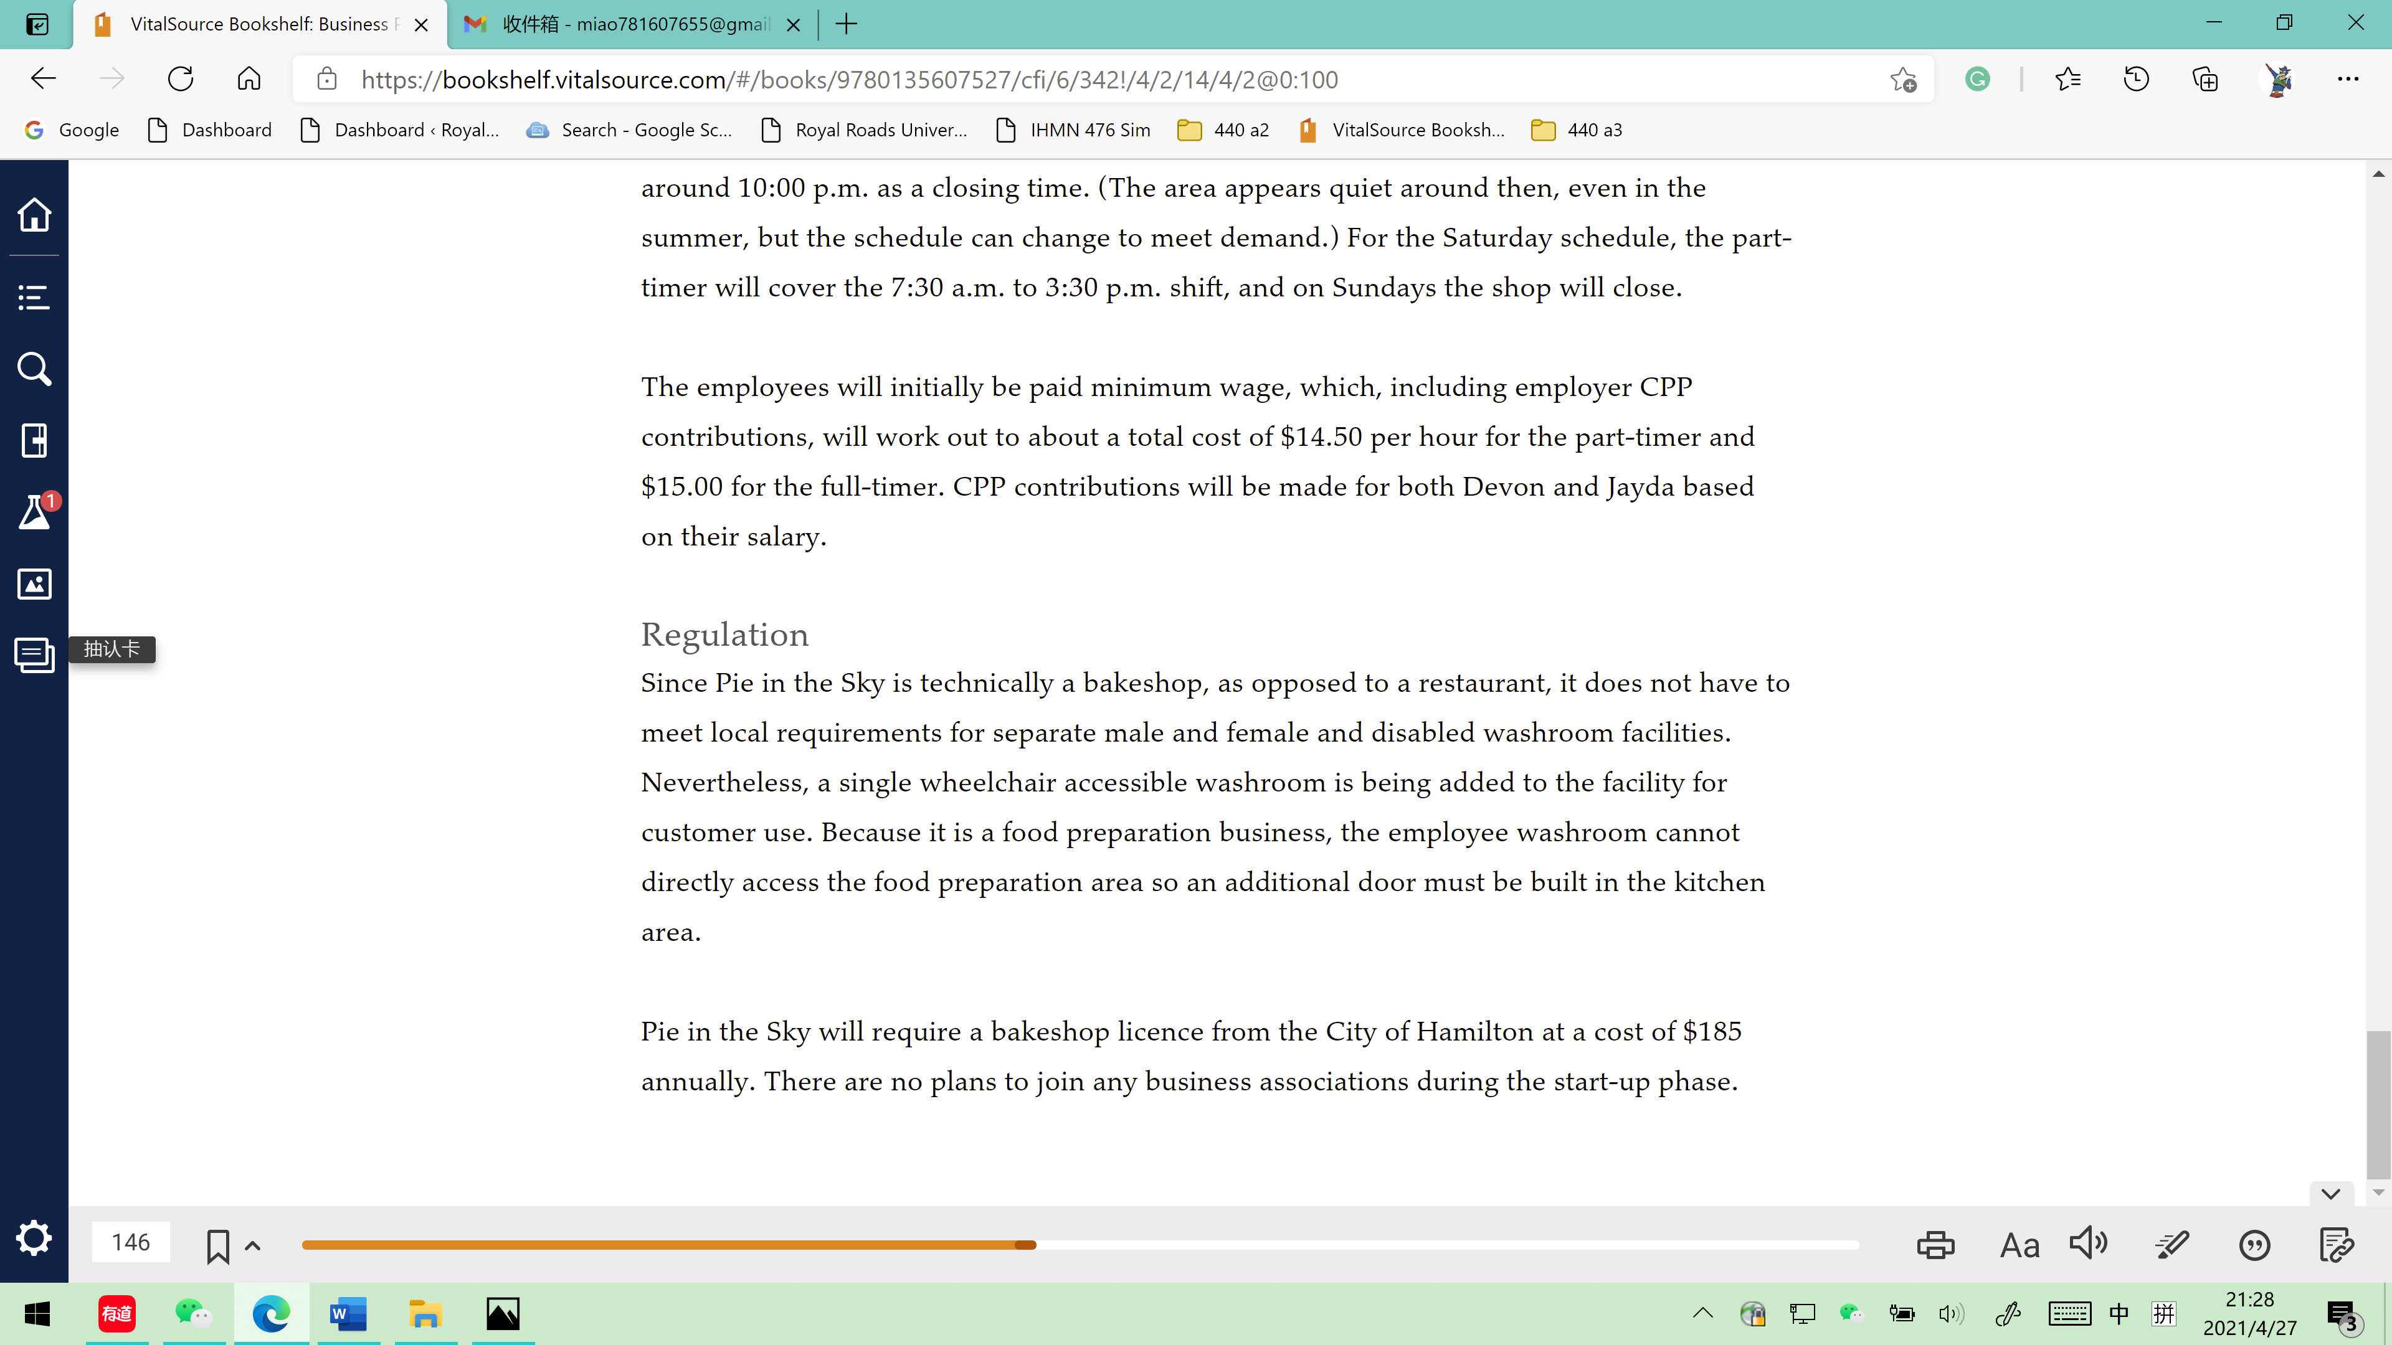Screen dimensions: 2392x1345
Task: Add this page to favorites star
Action: coord(1902,80)
